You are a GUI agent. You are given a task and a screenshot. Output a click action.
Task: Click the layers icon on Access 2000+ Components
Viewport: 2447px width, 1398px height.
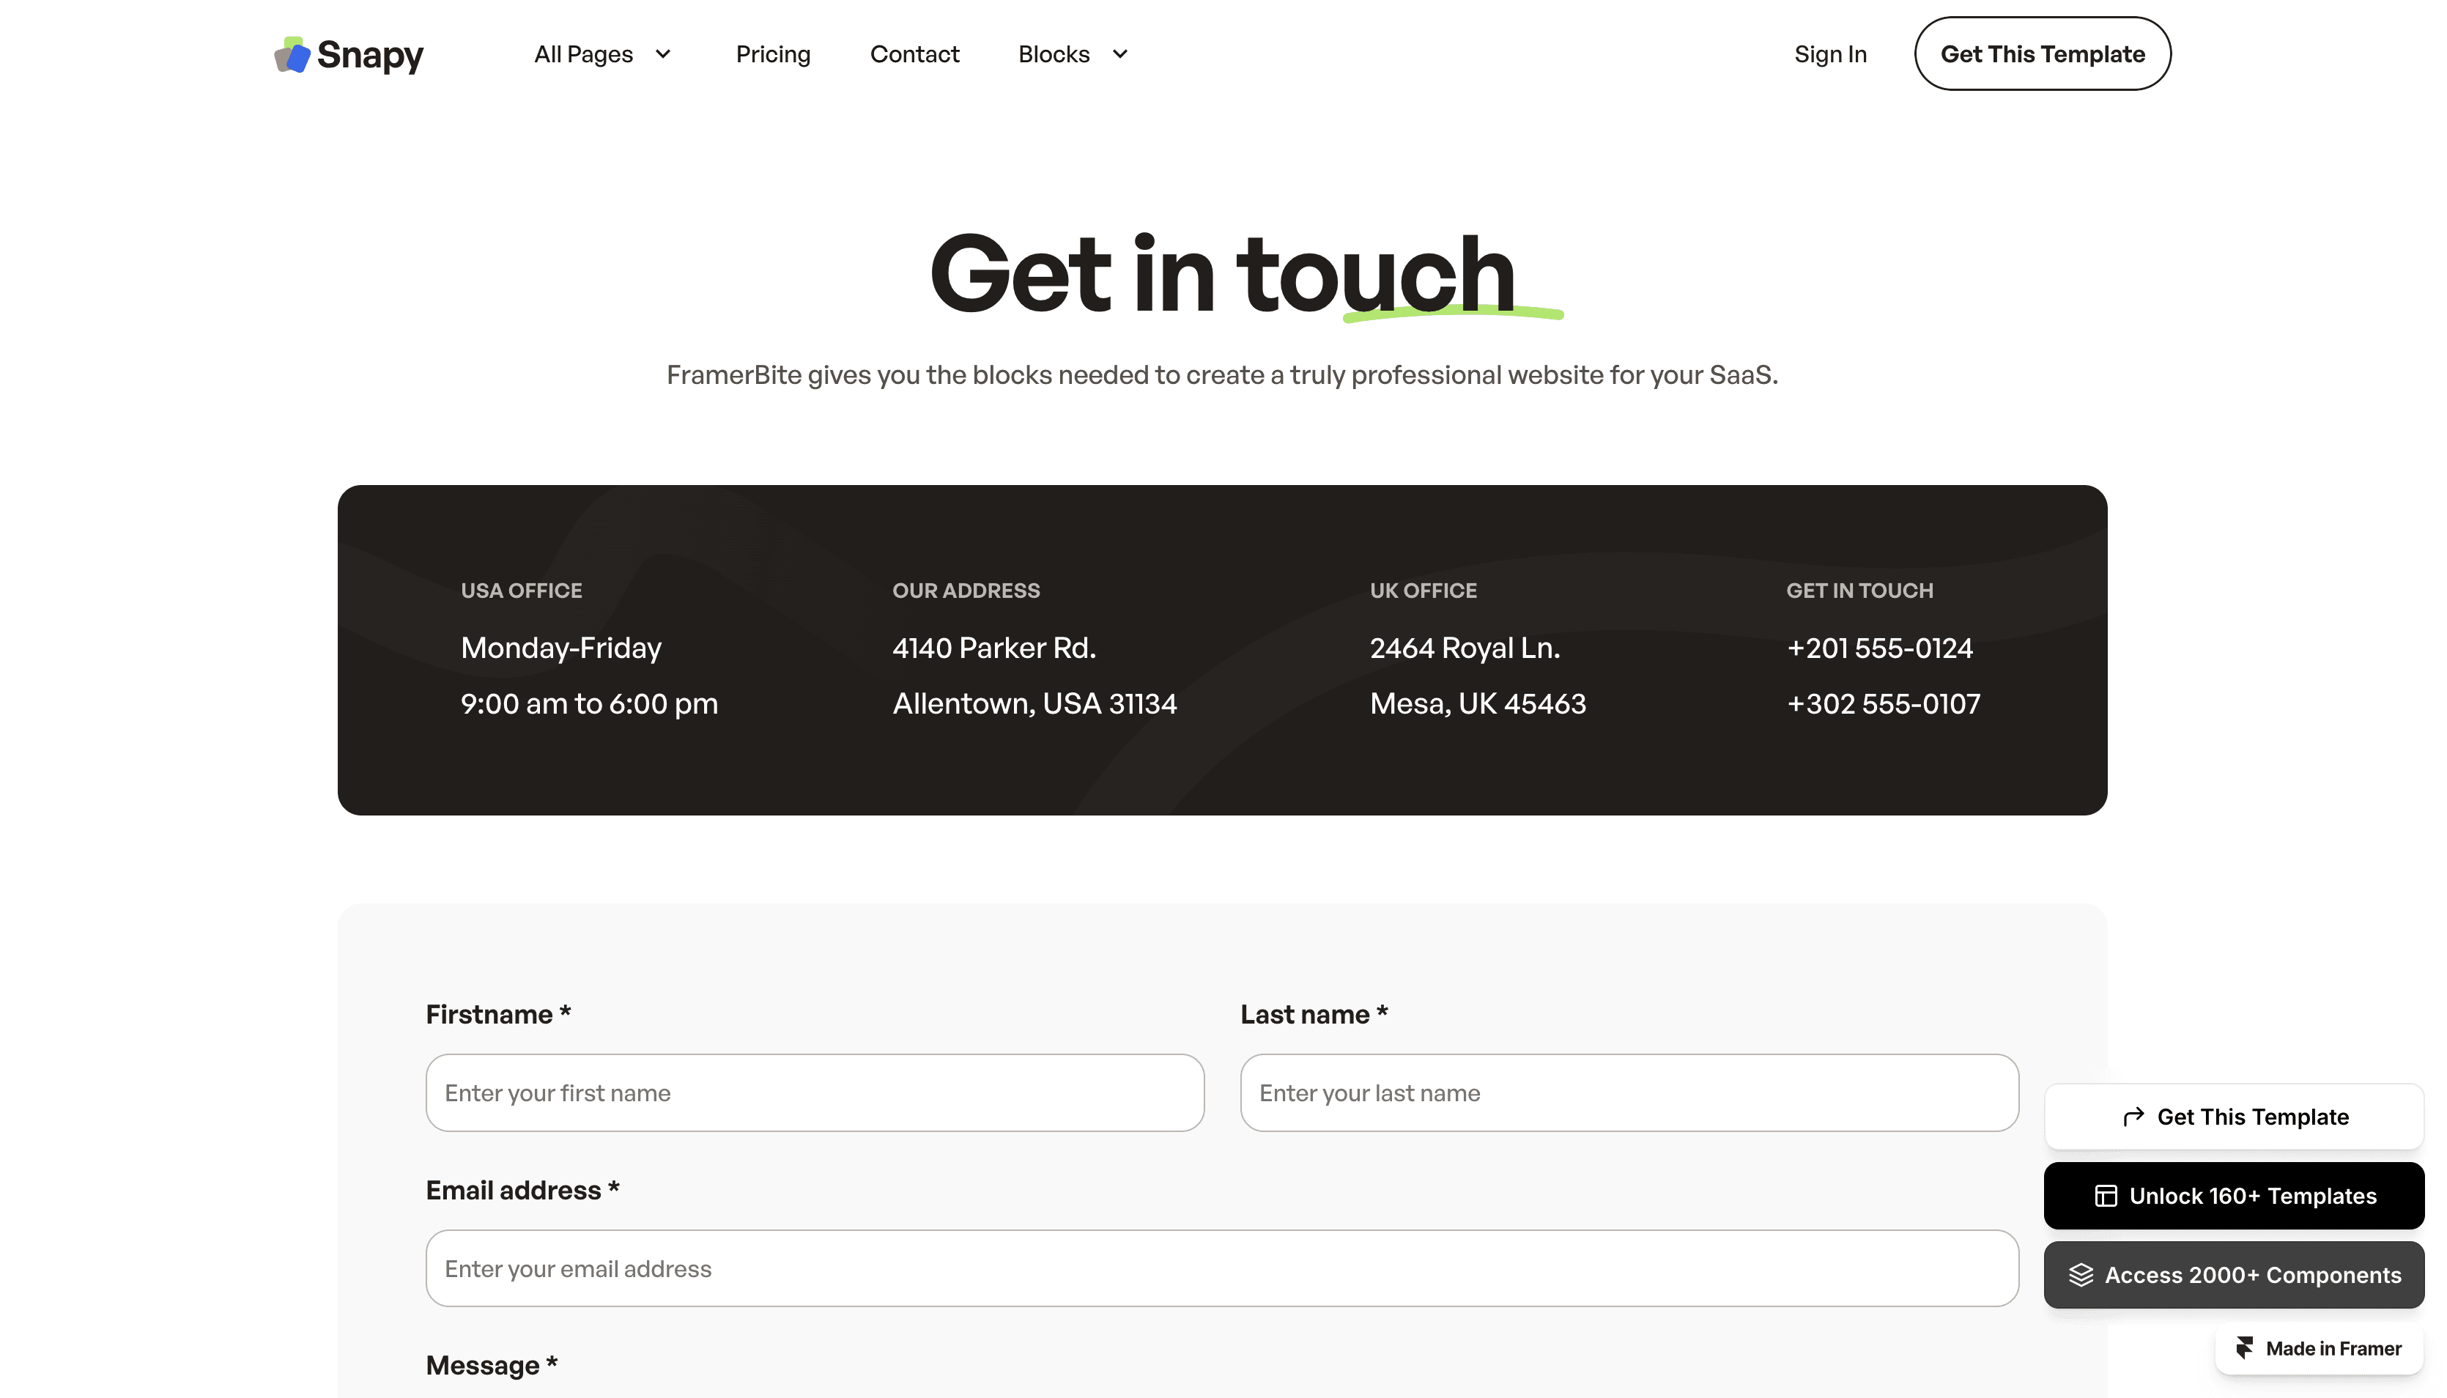[x=2080, y=1275]
